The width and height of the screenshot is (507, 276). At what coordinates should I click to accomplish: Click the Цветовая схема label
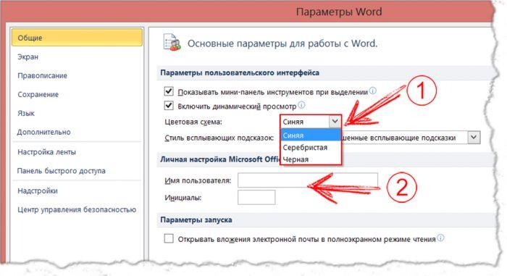pos(193,122)
